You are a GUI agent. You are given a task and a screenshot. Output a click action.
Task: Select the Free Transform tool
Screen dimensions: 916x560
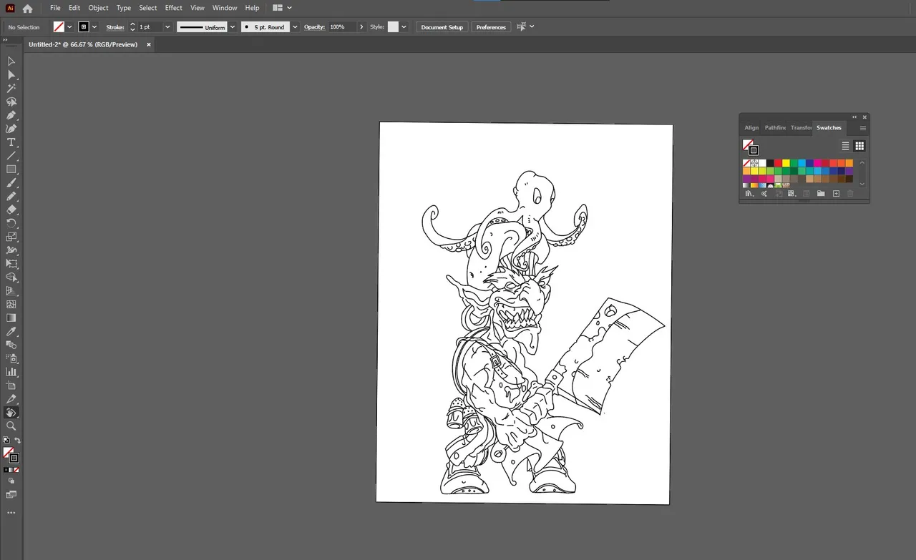tap(11, 264)
